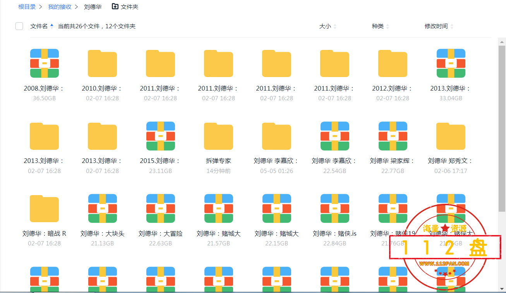The height and width of the screenshot is (293, 506).
Task: Open the 2012.刘德华 folder
Action: (393, 63)
